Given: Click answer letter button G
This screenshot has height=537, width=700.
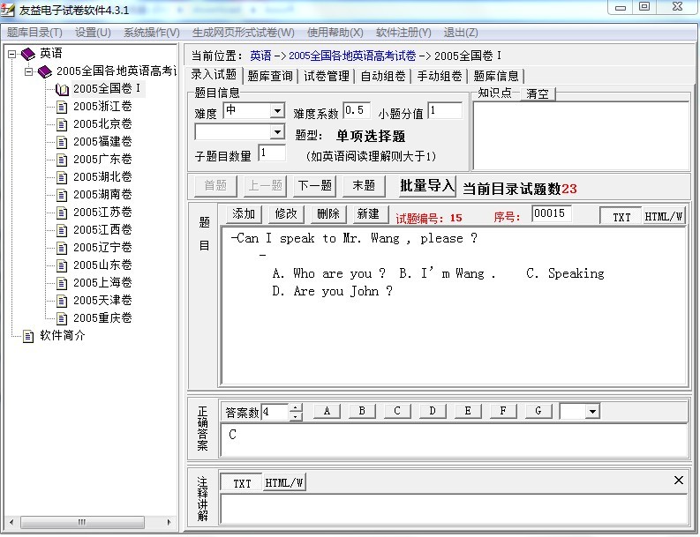Looking at the screenshot, I should (x=538, y=411).
